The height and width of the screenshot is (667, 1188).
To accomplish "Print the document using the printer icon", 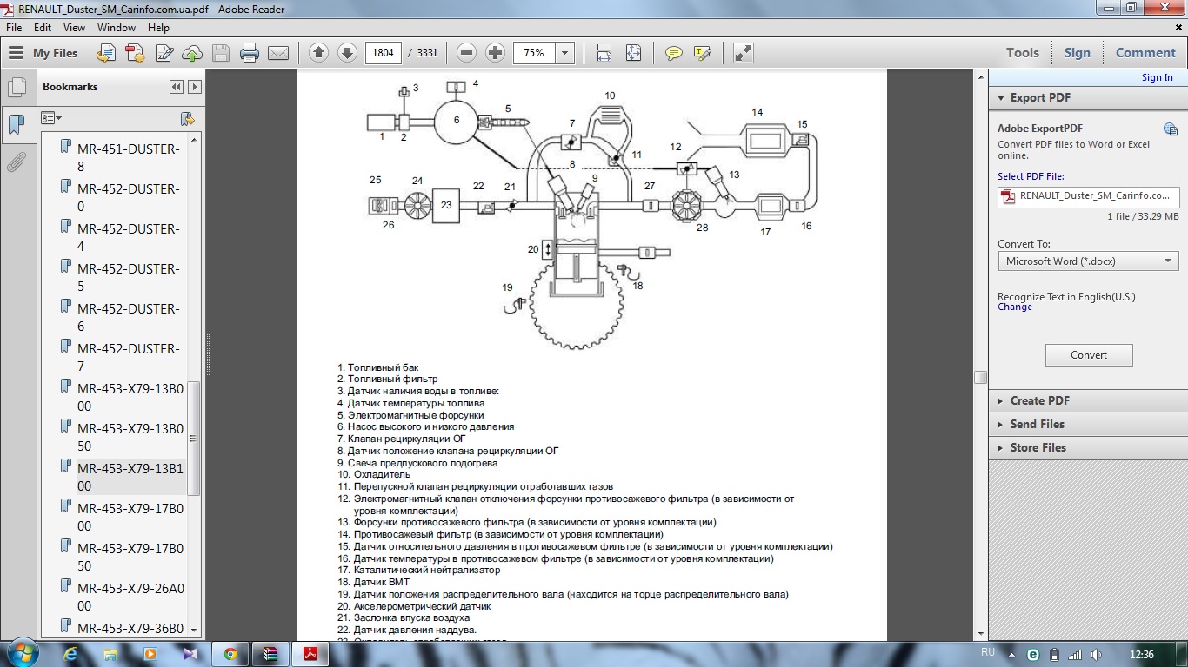I will coord(250,53).
